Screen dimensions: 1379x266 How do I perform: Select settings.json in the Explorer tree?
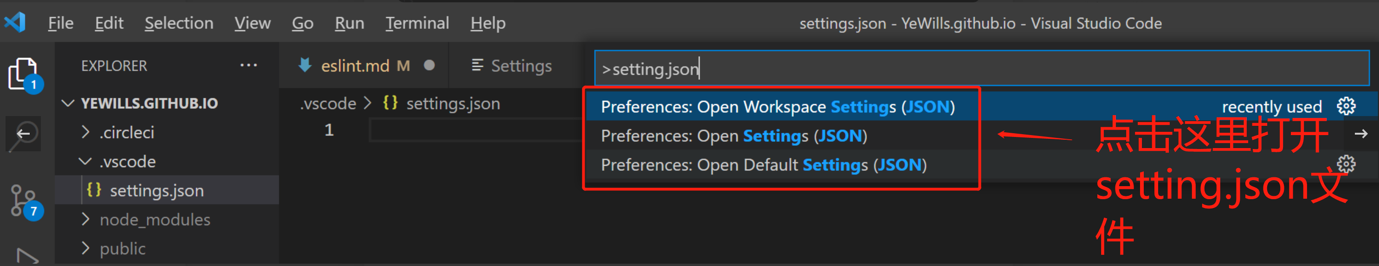[x=156, y=190]
